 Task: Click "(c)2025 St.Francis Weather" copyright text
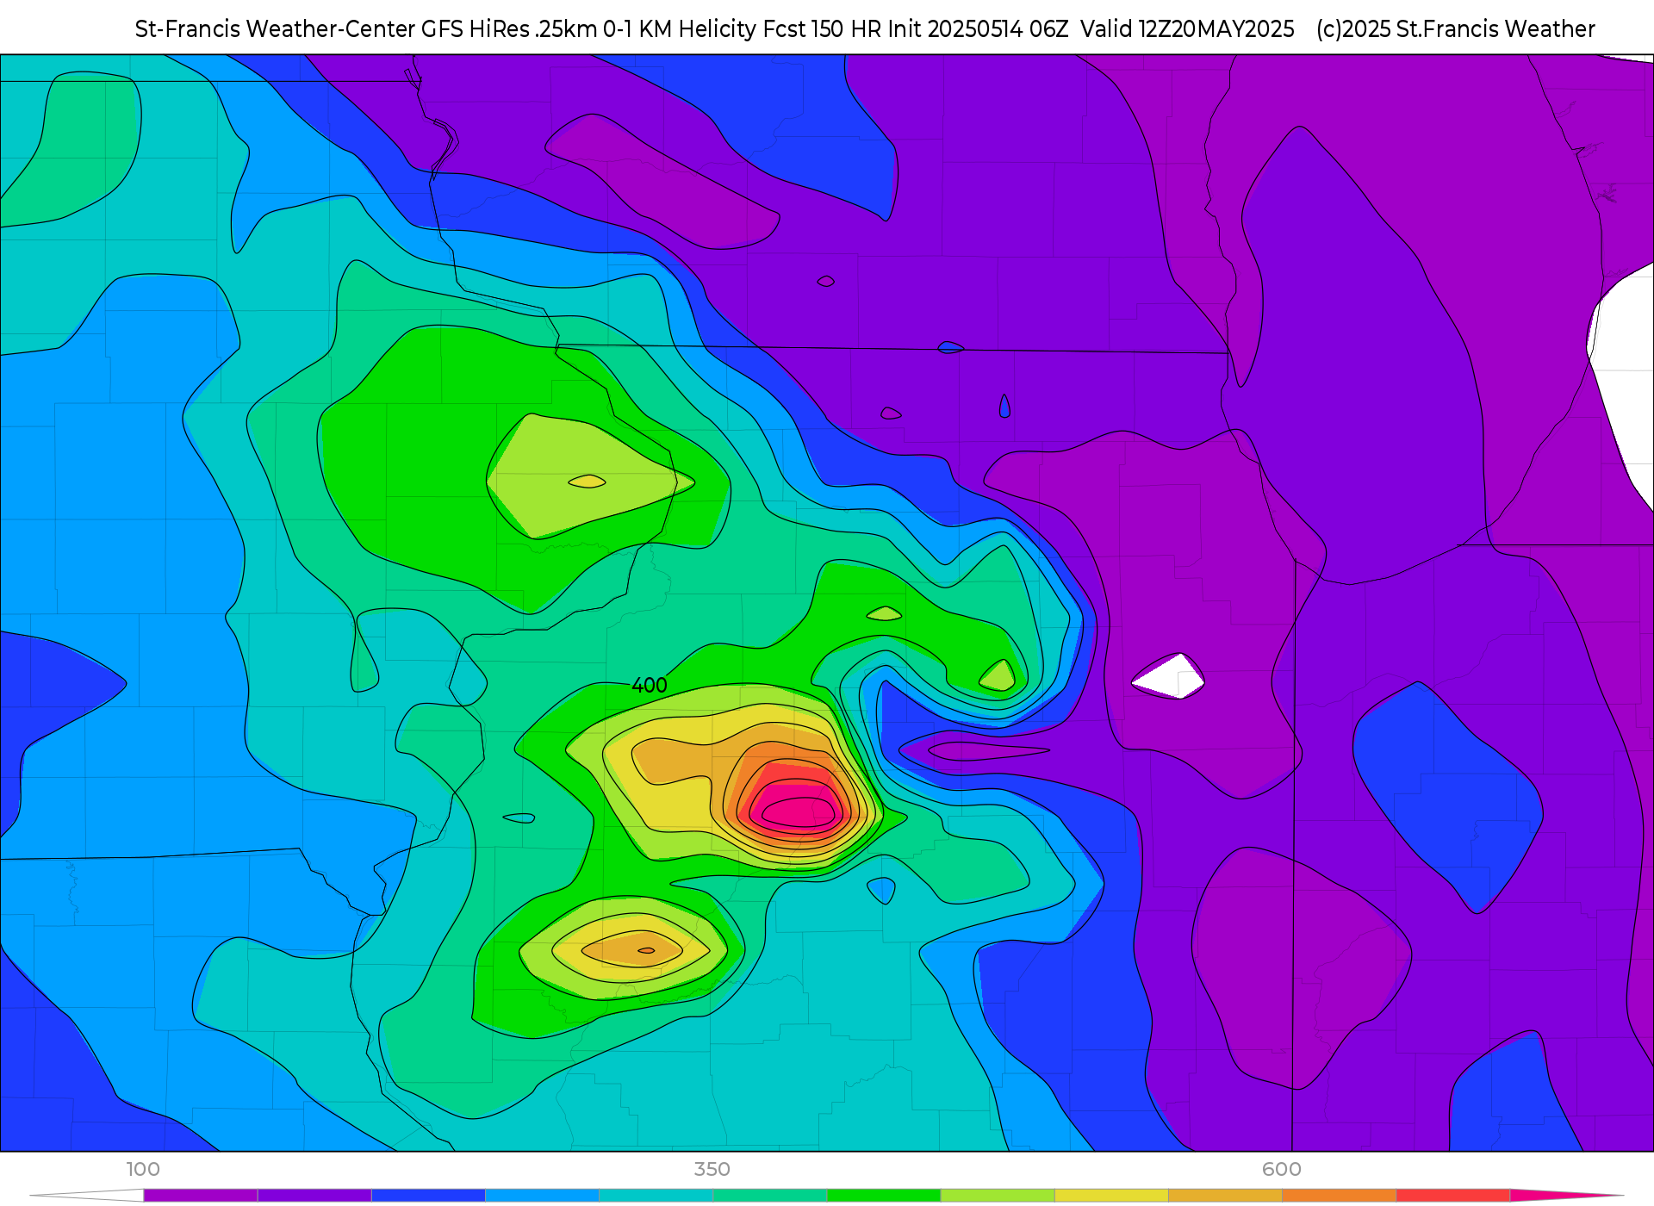coord(1455,29)
